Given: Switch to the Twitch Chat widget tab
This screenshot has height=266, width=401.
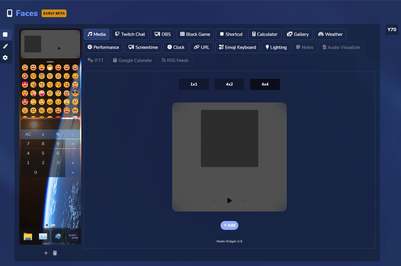Looking at the screenshot, I should pyautogui.click(x=130, y=34).
